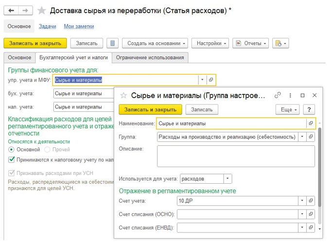Viewport: 331px width, 245px height.
Task: Click the document print icon dropdown button
Action: 280,43
